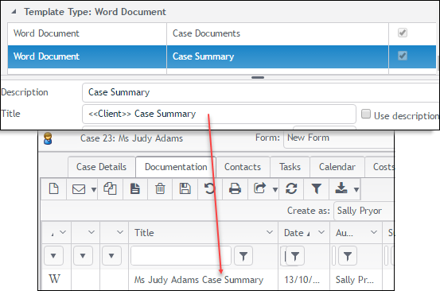Click the share export icon
Image resolution: width=440 pixels, height=291 pixels.
coord(259,188)
